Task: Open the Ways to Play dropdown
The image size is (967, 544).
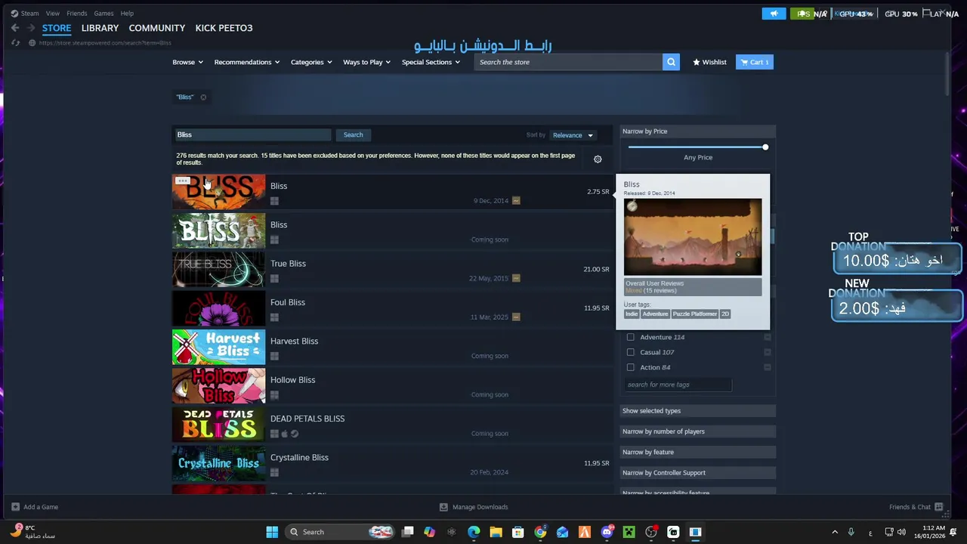Action: pos(366,62)
